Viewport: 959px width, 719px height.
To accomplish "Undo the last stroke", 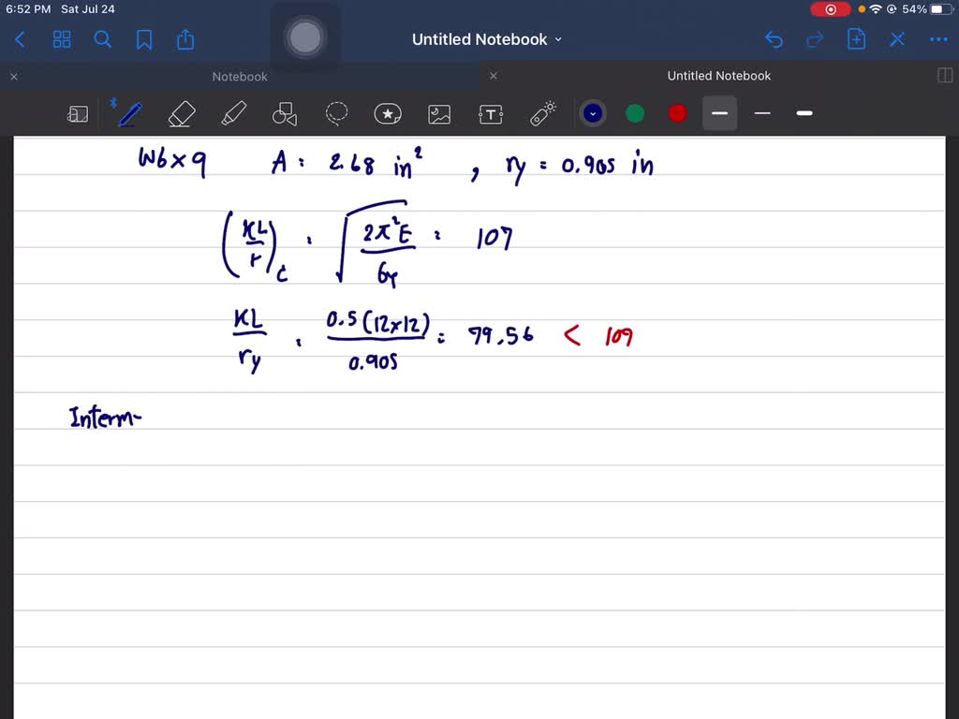I will click(x=774, y=39).
